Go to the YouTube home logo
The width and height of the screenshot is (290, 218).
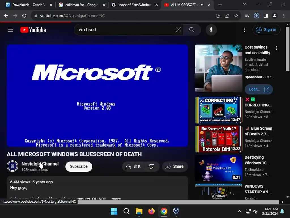click(x=33, y=30)
